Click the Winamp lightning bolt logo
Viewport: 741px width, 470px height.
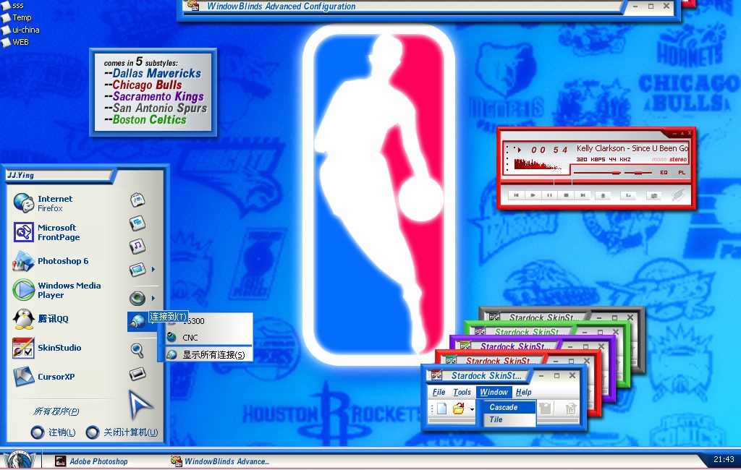[677, 195]
